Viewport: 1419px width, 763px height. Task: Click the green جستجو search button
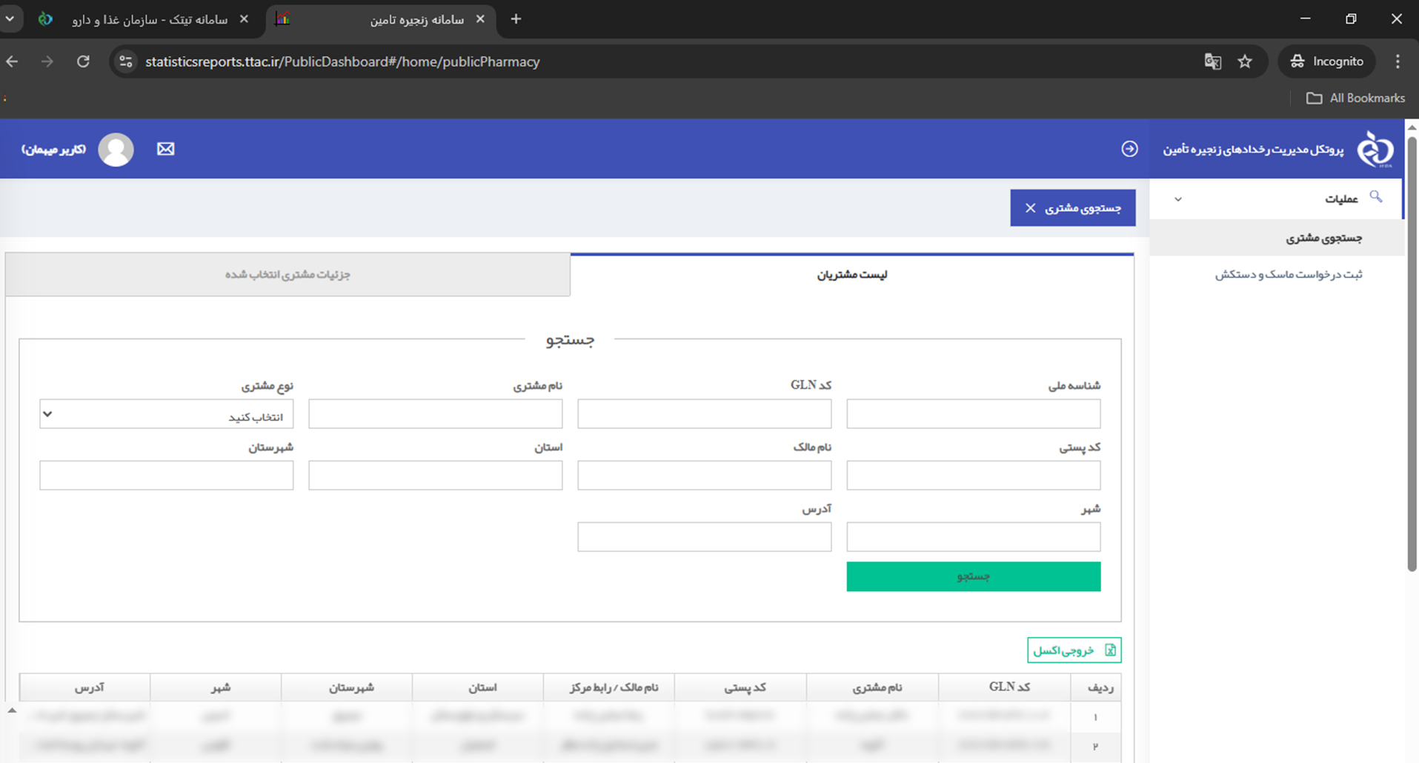coord(973,576)
